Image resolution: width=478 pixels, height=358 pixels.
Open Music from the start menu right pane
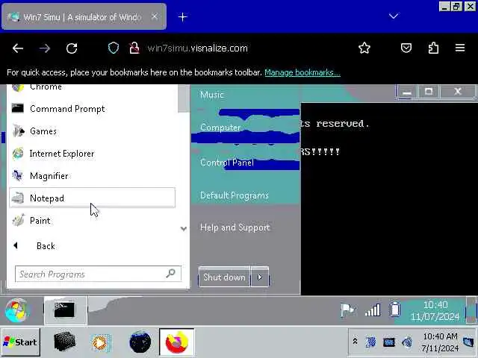pyautogui.click(x=212, y=95)
